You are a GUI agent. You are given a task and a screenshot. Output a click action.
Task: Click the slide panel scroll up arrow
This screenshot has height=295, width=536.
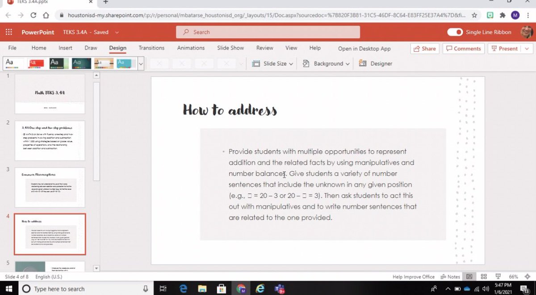click(x=96, y=76)
